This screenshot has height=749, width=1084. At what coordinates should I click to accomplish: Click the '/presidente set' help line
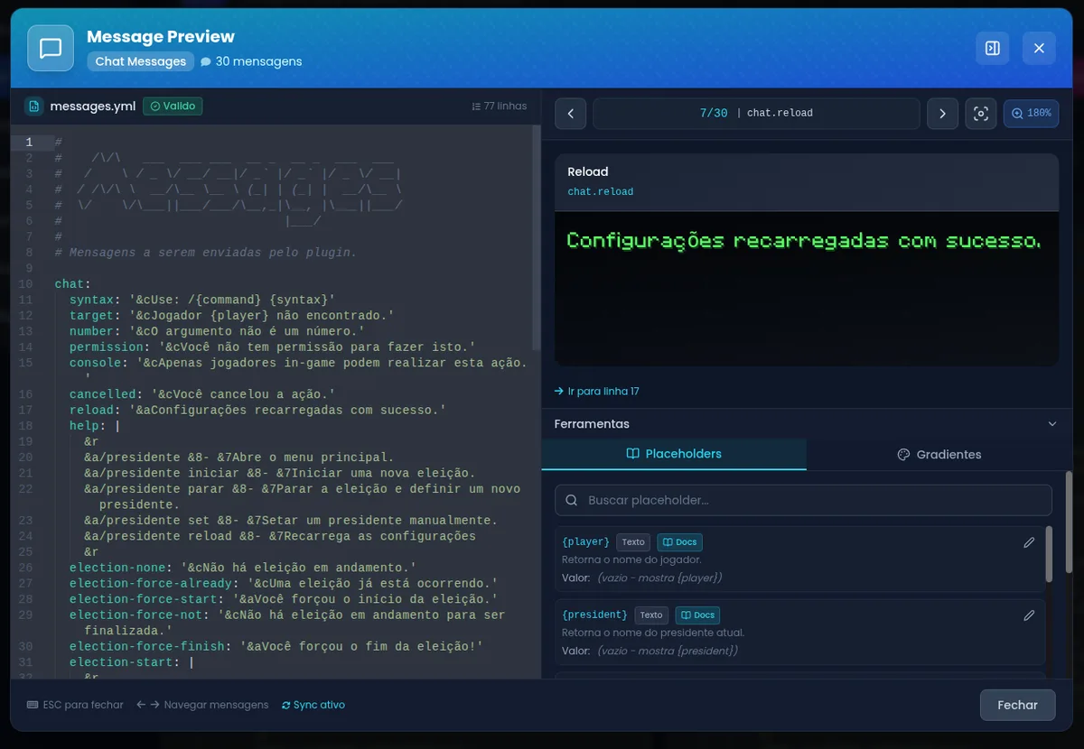291,521
